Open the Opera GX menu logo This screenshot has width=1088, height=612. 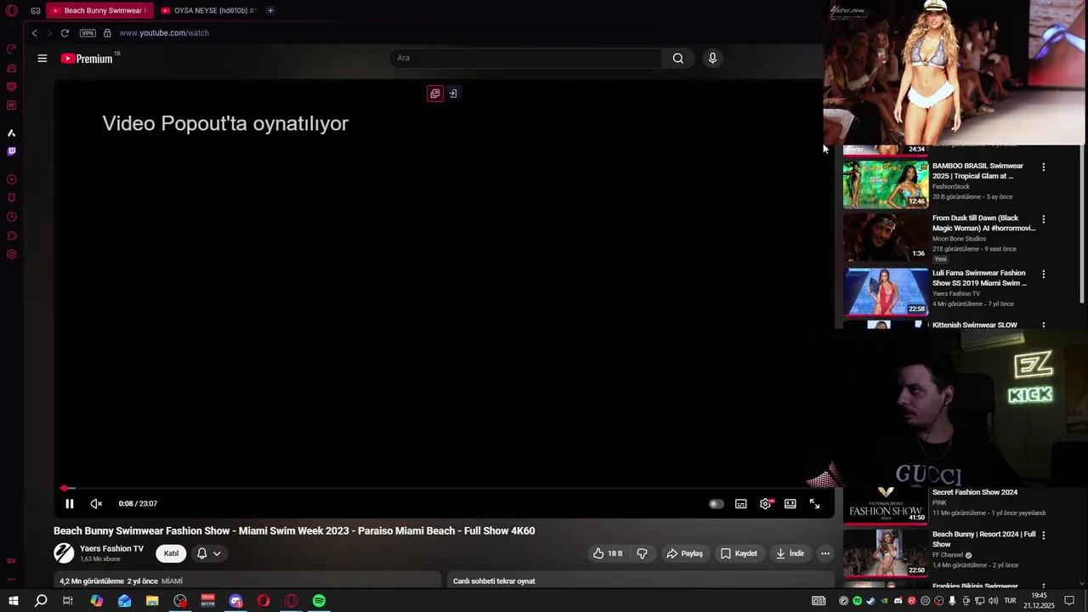pyautogui.click(x=11, y=11)
